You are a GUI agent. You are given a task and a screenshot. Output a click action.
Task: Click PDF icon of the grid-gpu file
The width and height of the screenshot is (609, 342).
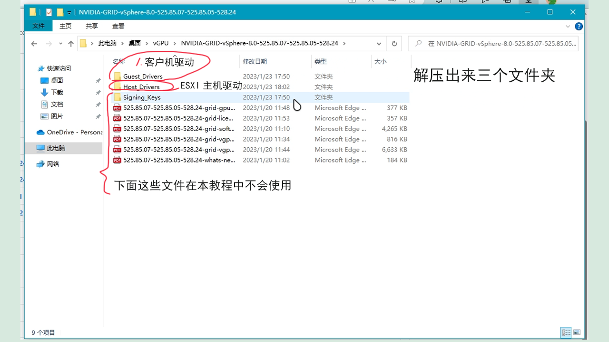[x=117, y=108]
